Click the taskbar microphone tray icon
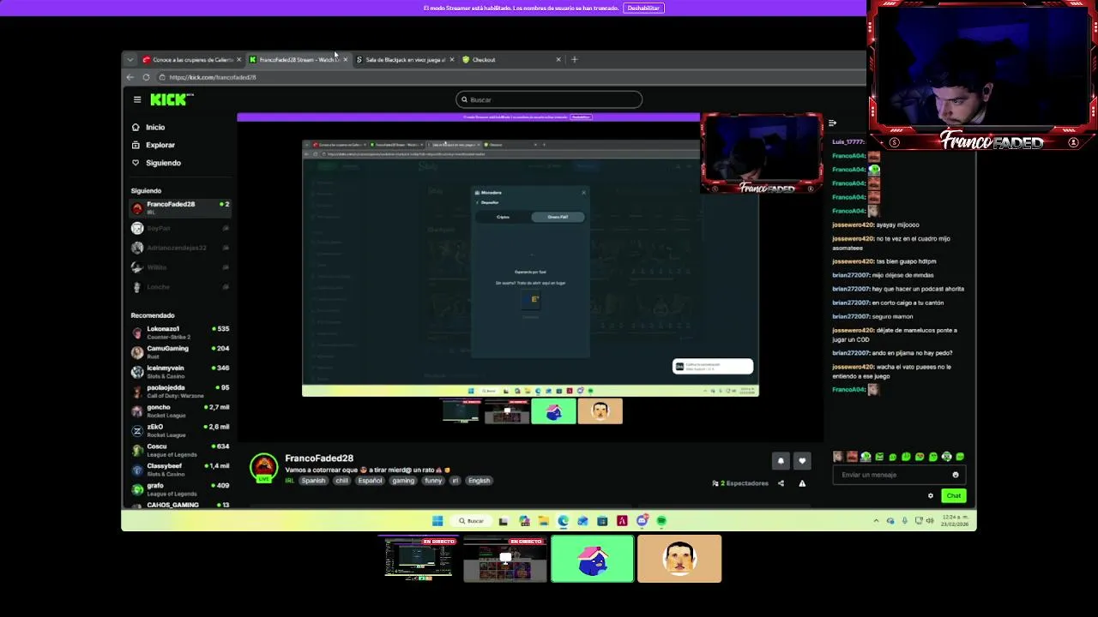 pos(904,521)
